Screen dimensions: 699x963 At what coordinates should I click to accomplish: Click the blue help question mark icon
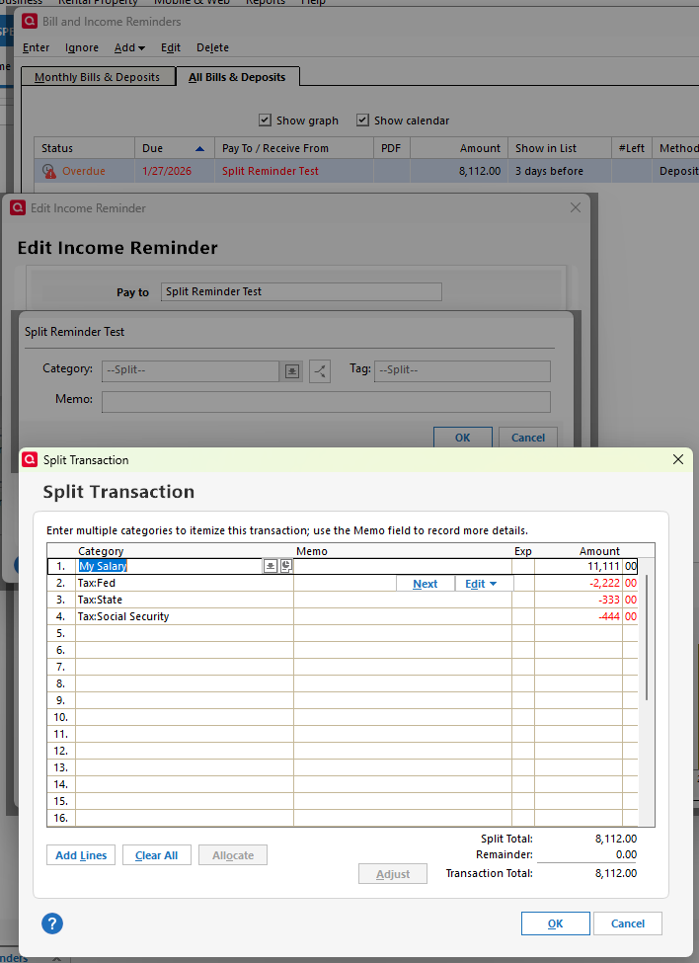pyautogui.click(x=52, y=923)
